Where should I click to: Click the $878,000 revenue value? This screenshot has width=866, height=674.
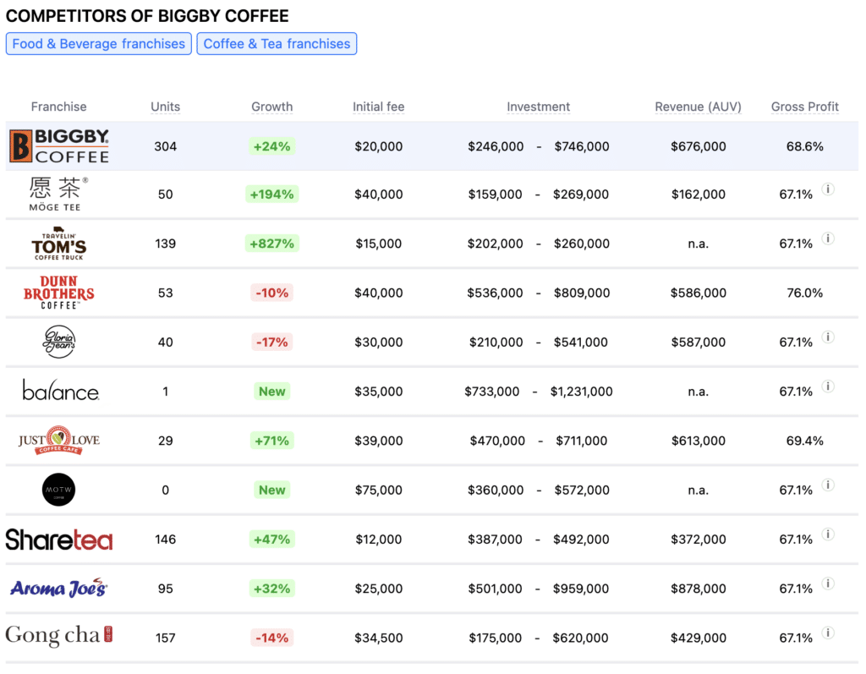(698, 589)
